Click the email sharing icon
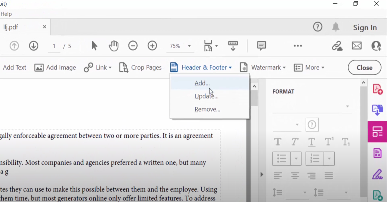387x202 pixels. pos(357,46)
